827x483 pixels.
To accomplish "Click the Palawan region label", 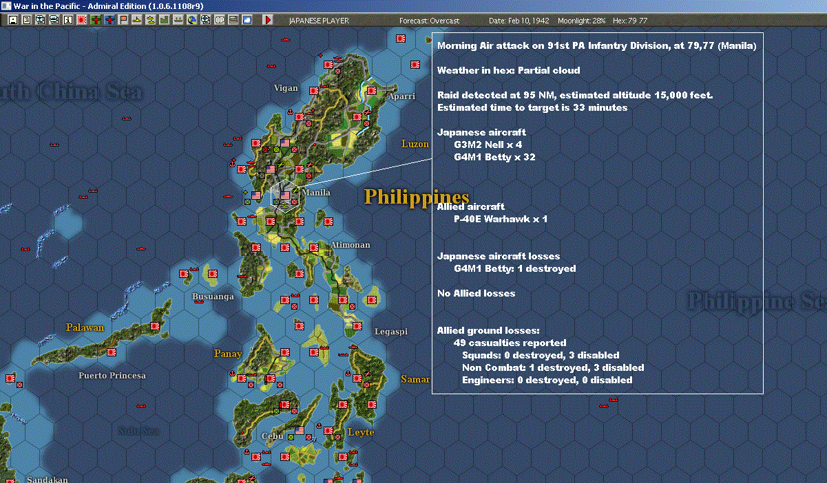I will 85,328.
